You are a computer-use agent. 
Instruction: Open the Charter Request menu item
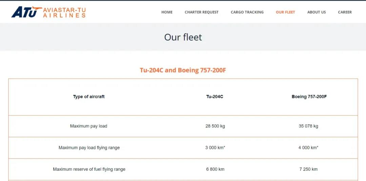tap(202, 12)
